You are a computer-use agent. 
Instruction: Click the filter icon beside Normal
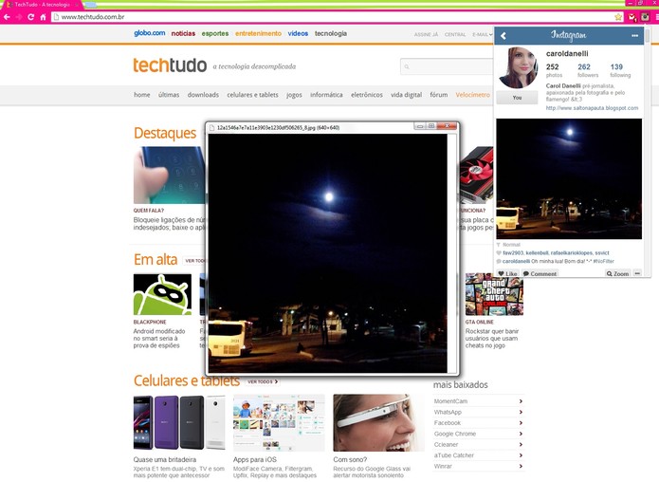point(499,245)
